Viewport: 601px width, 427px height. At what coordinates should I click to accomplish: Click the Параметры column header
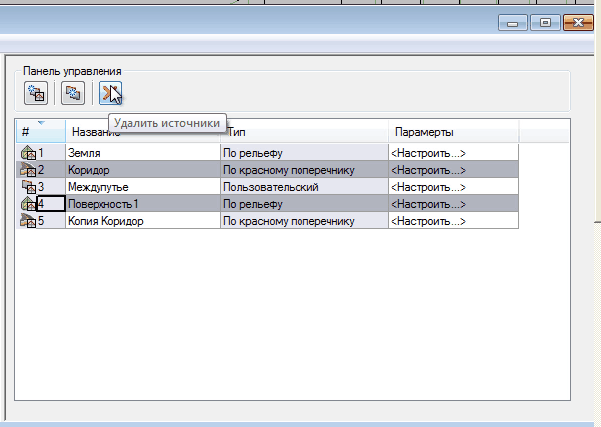(453, 132)
